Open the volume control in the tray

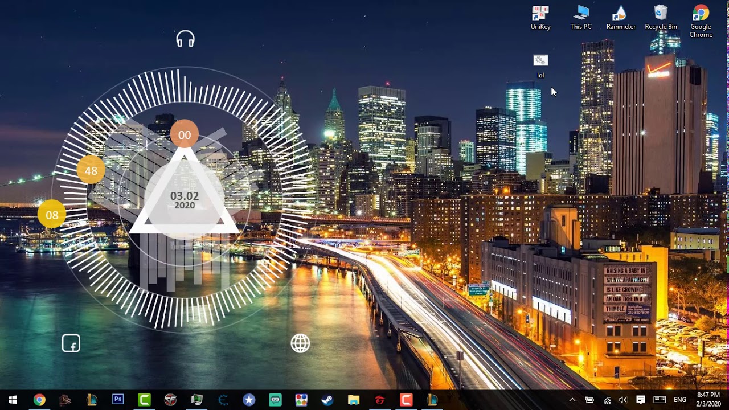(623, 400)
